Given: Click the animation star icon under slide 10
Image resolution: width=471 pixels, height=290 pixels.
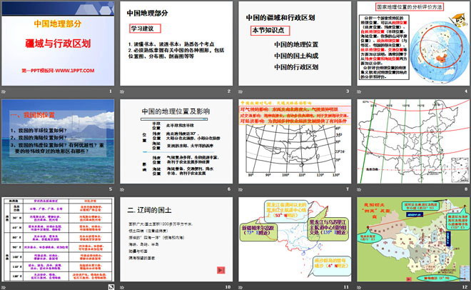Looking at the screenshot, I should click(122, 287).
